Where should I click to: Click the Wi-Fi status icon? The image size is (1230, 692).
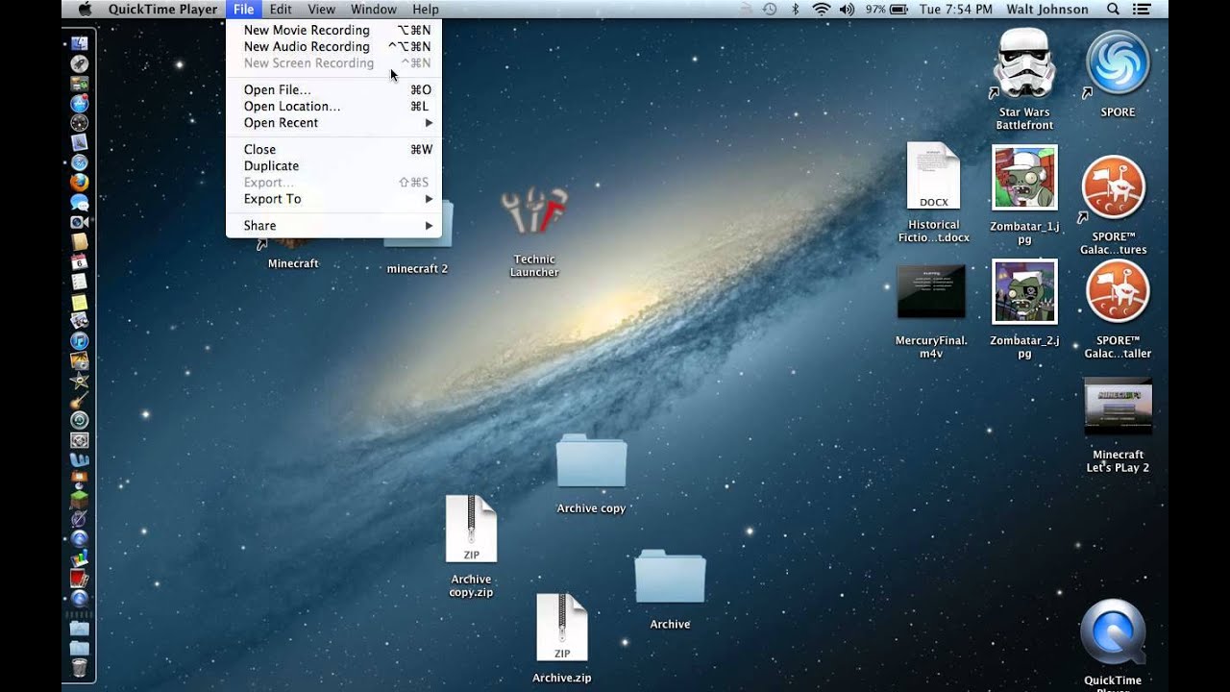[821, 9]
